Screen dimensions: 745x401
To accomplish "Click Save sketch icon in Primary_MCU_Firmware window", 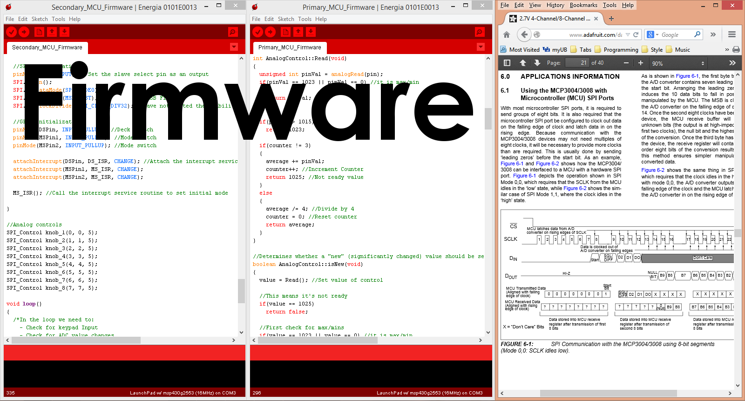I will coord(311,32).
